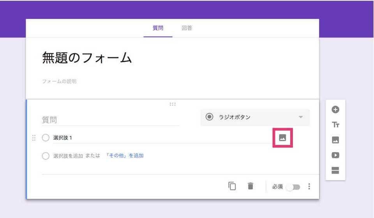The height and width of the screenshot is (218, 374).
Task: Attach image to 選択肢 1 option
Action: pyautogui.click(x=283, y=138)
